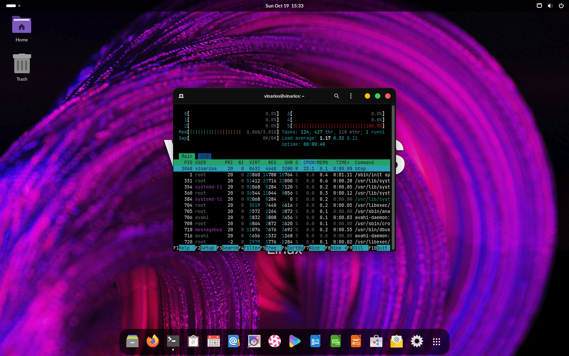Open the Home folder on the desktop

coord(22,26)
